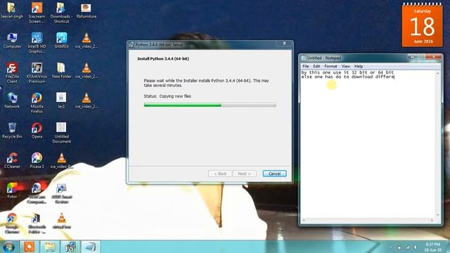Minimize the Untitled - Notepad window
450x253 pixels.
(413, 57)
